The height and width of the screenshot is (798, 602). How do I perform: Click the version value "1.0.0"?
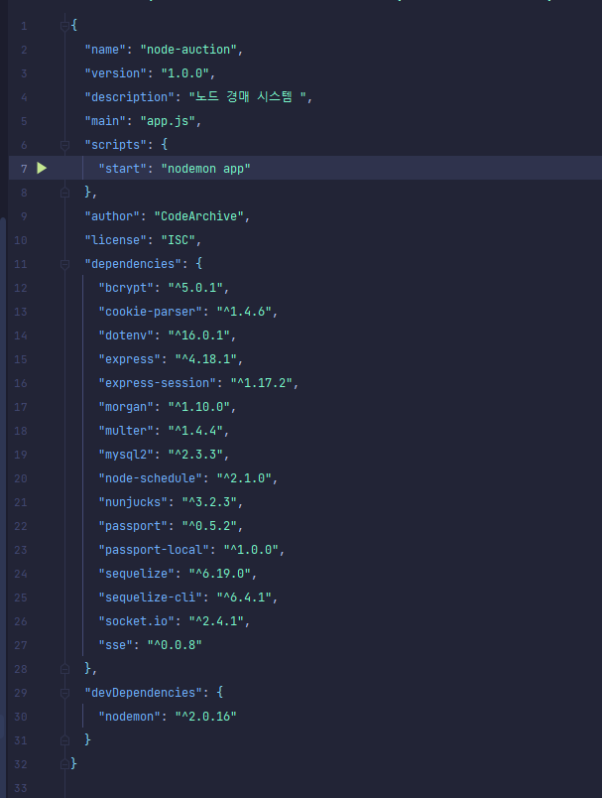pyautogui.click(x=185, y=73)
